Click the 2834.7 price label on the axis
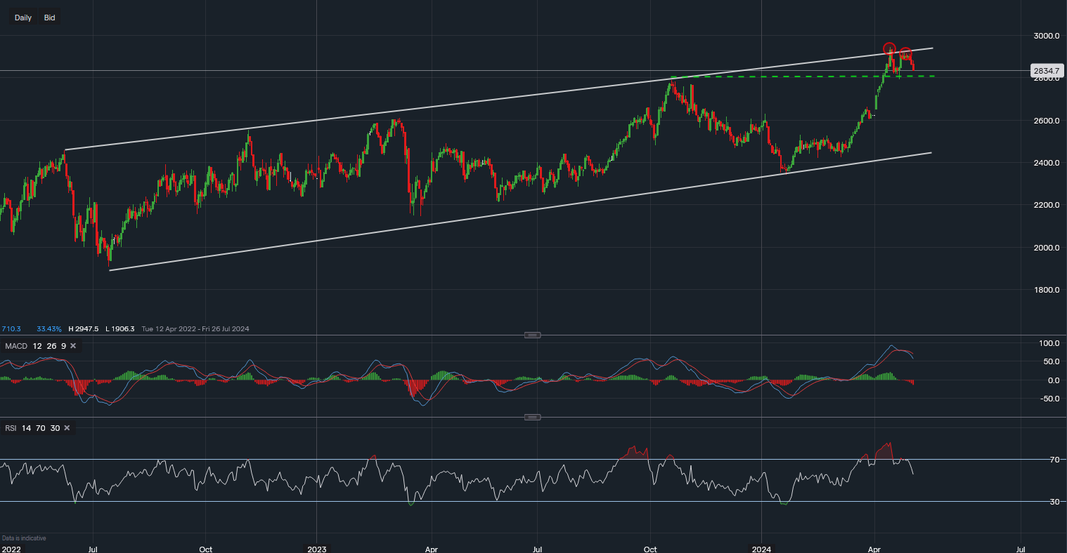 [x=1047, y=70]
